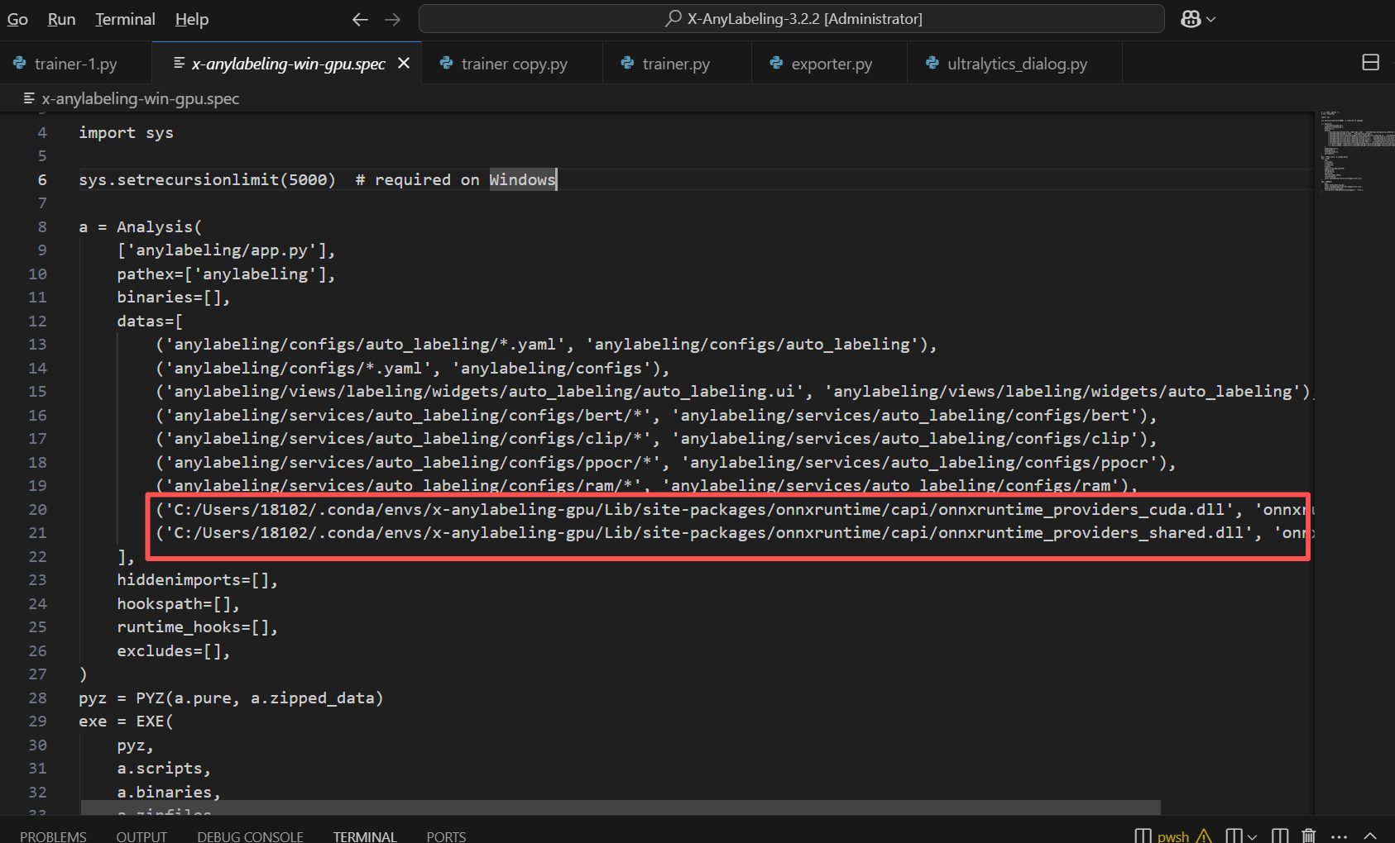This screenshot has width=1395, height=843.
Task: Click "pathex=['anylabeling']," line
Action: tap(226, 274)
